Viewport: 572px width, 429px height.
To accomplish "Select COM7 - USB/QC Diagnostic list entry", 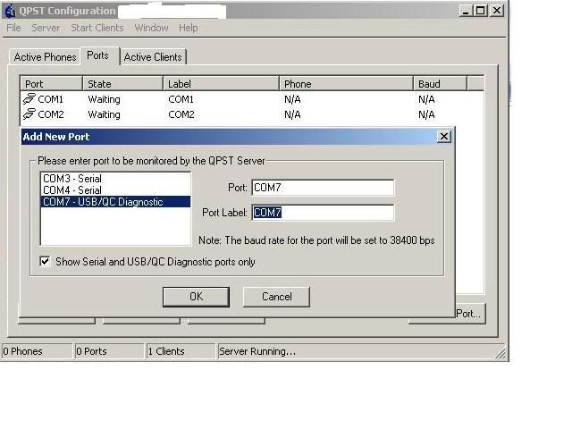I will point(115,202).
